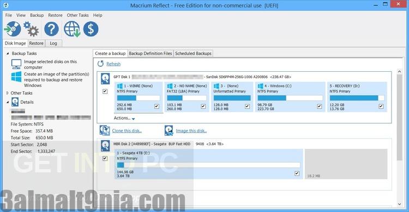Click the vertical scrollbar thumb
Screen dimensions: 409x212
(x=399, y=117)
